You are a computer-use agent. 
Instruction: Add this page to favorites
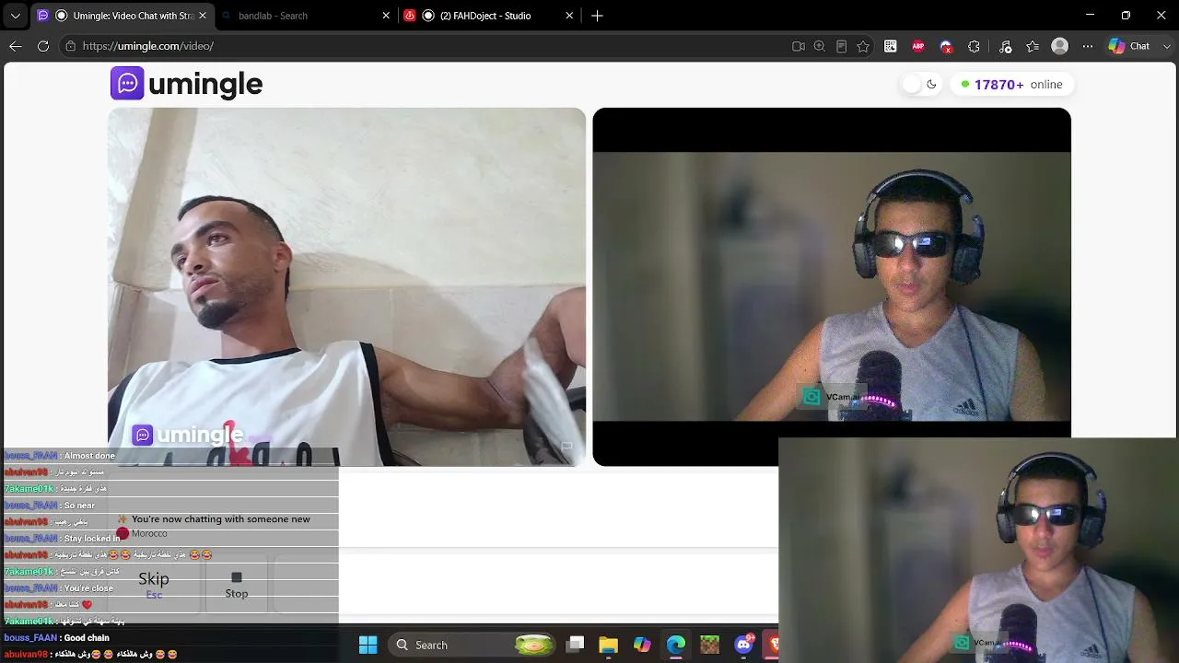coord(863,46)
